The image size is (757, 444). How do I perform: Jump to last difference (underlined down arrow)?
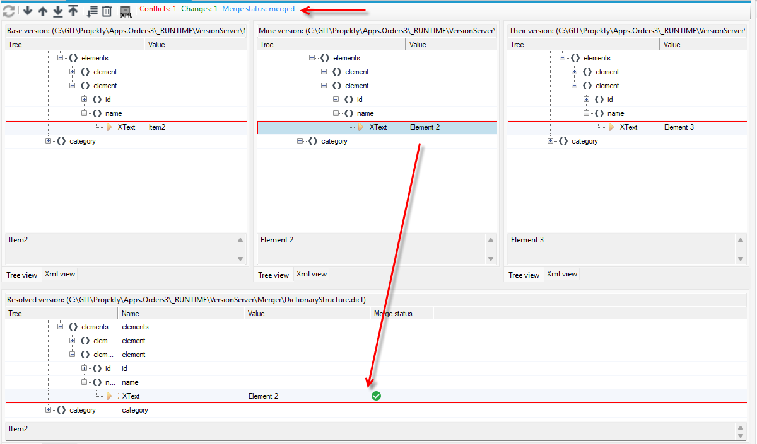pyautogui.click(x=58, y=11)
